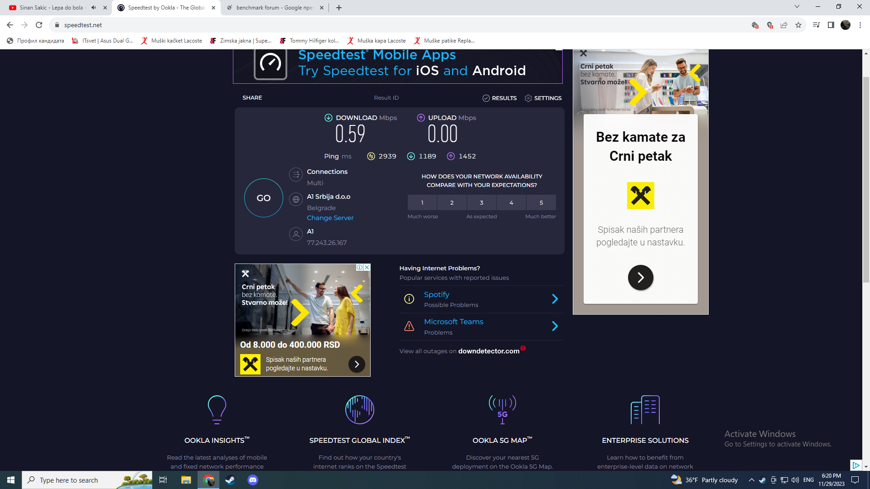Viewport: 870px width, 489px height.
Task: Switch to benchmark forum Google tab
Action: tap(274, 8)
